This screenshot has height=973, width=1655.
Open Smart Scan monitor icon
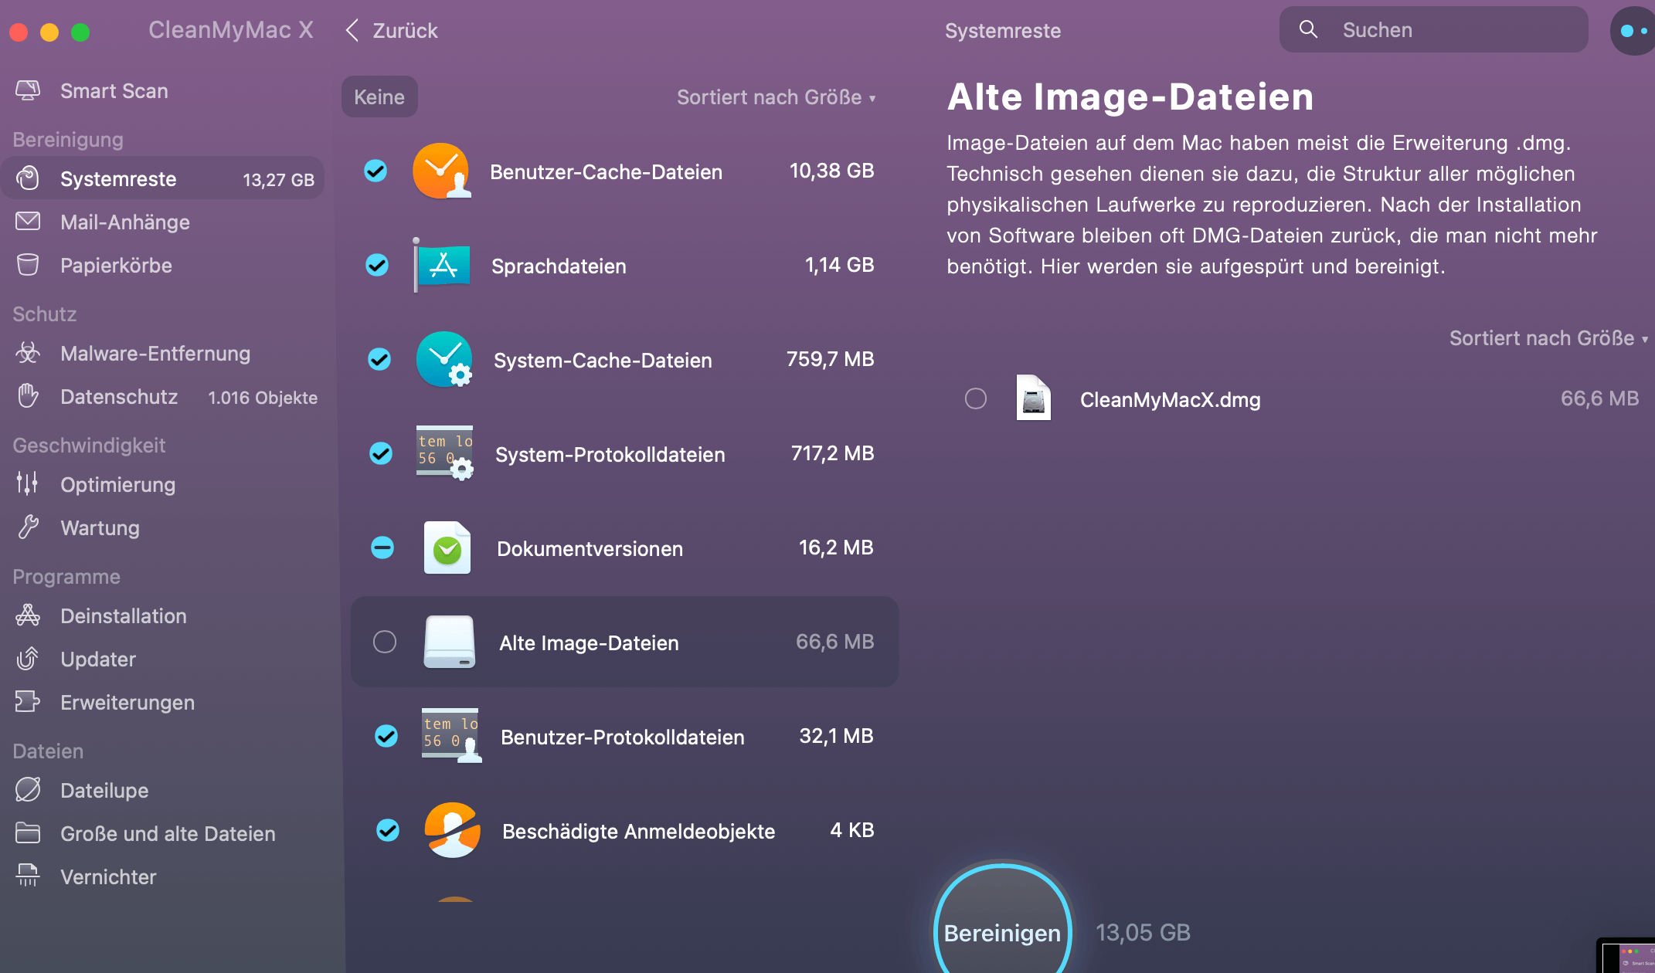[x=28, y=90]
